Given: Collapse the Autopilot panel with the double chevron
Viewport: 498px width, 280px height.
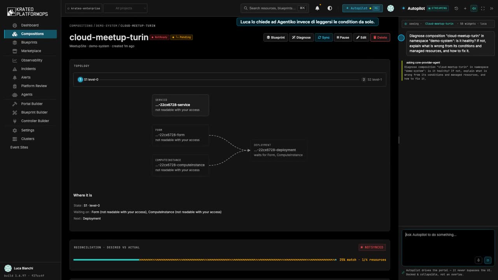Looking at the screenshot, I should (x=492, y=8).
